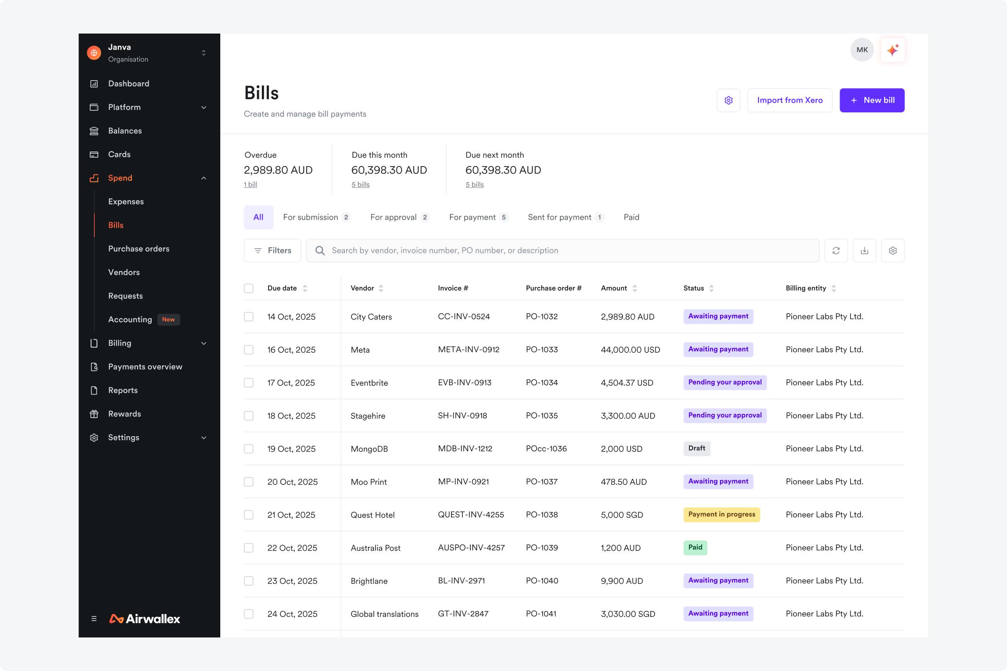
Task: Open 5 bills link under Due next month
Action: 475,185
